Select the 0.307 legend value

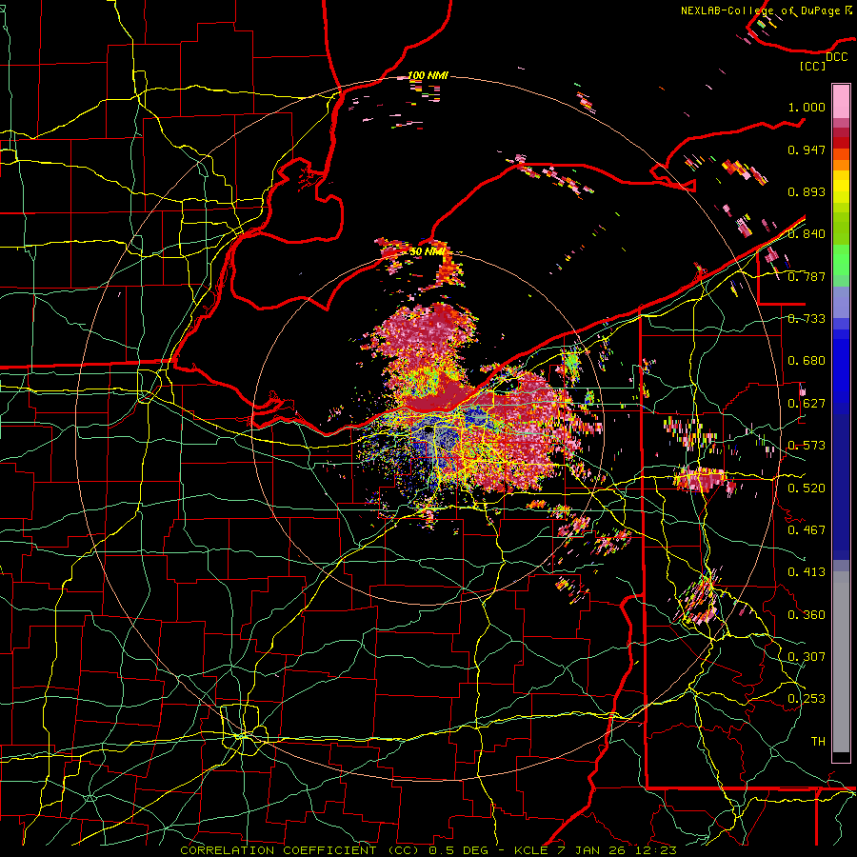click(807, 657)
